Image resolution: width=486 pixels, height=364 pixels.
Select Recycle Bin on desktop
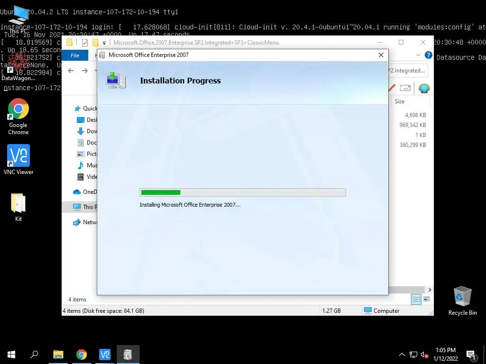[x=462, y=301]
